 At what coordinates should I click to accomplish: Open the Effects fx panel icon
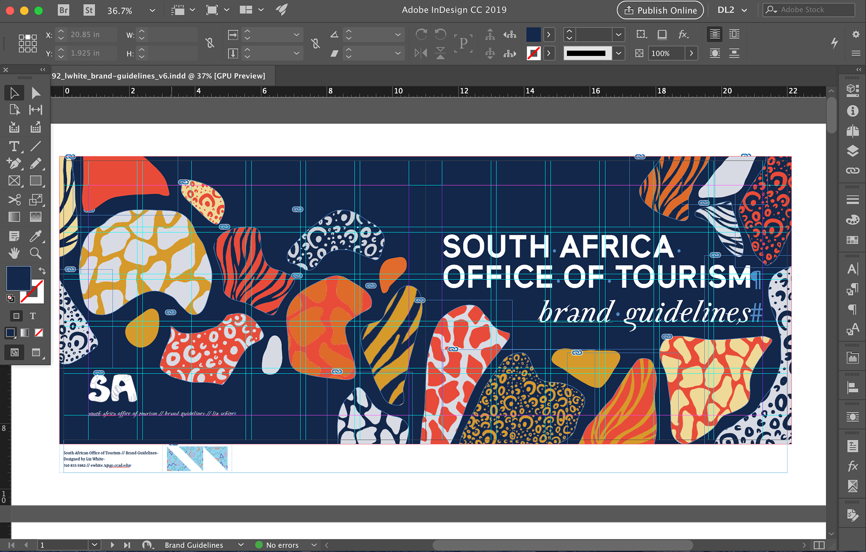(x=852, y=466)
